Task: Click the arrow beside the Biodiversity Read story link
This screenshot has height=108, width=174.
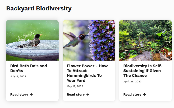Action: click(144, 95)
